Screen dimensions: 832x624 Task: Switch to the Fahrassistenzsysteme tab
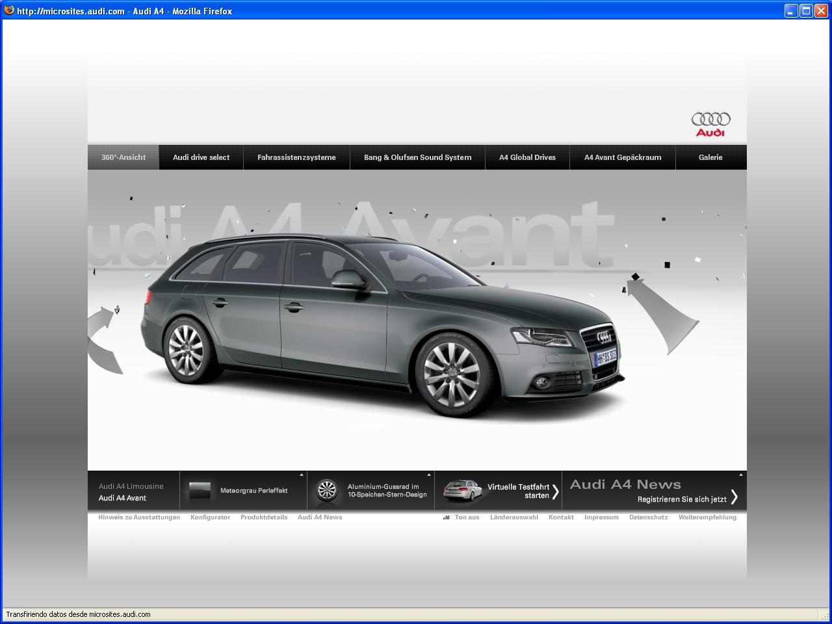[x=296, y=157]
